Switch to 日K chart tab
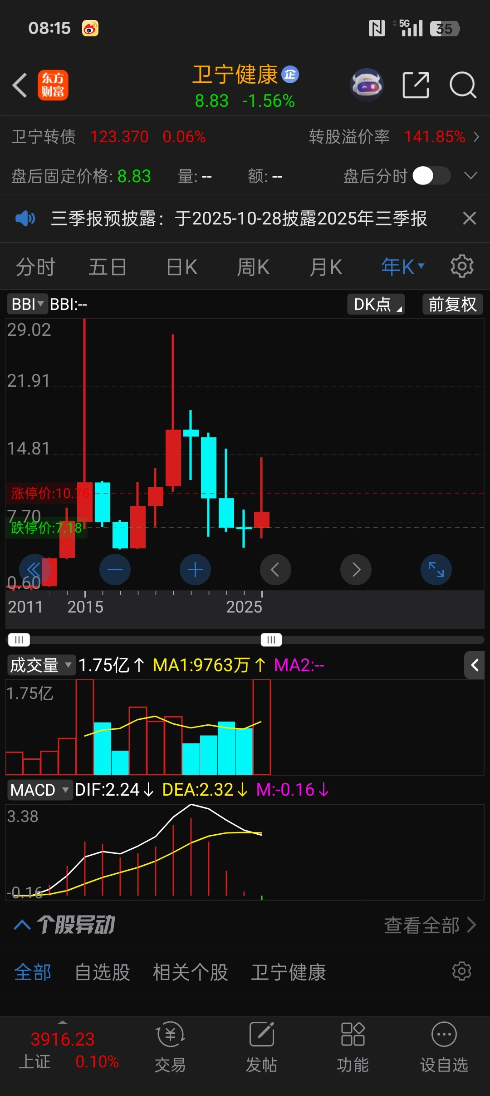This screenshot has width=490, height=1096. point(181,267)
